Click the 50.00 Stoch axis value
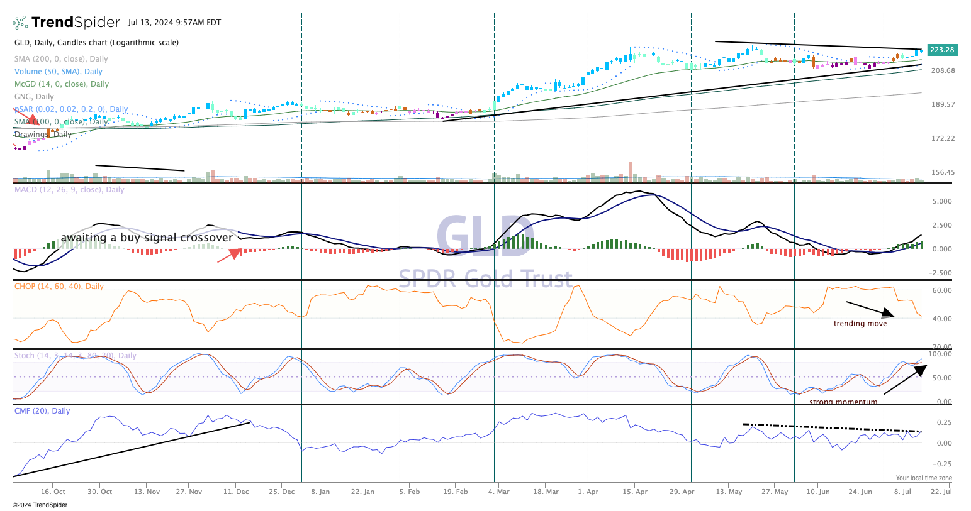971x511 pixels. pos(942,378)
